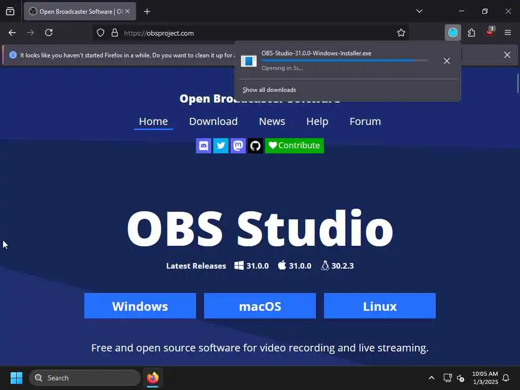Image resolution: width=520 pixels, height=390 pixels.
Task: Click Show all downloads
Action: click(269, 90)
